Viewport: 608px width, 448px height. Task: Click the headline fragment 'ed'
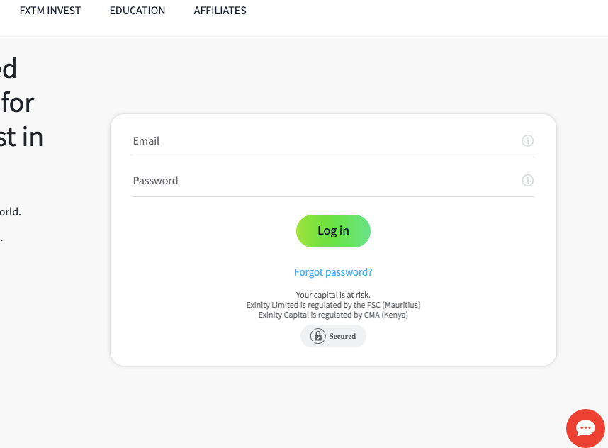[9, 69]
